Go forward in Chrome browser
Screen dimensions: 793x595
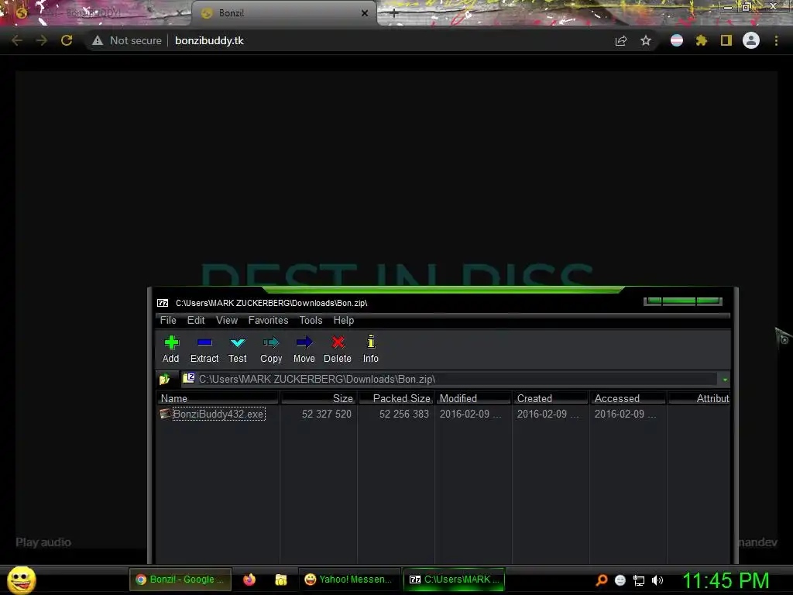point(42,40)
